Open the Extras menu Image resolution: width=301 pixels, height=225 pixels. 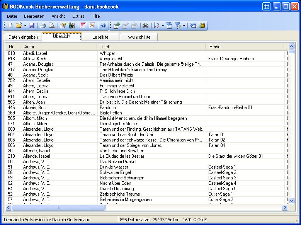coord(78,16)
